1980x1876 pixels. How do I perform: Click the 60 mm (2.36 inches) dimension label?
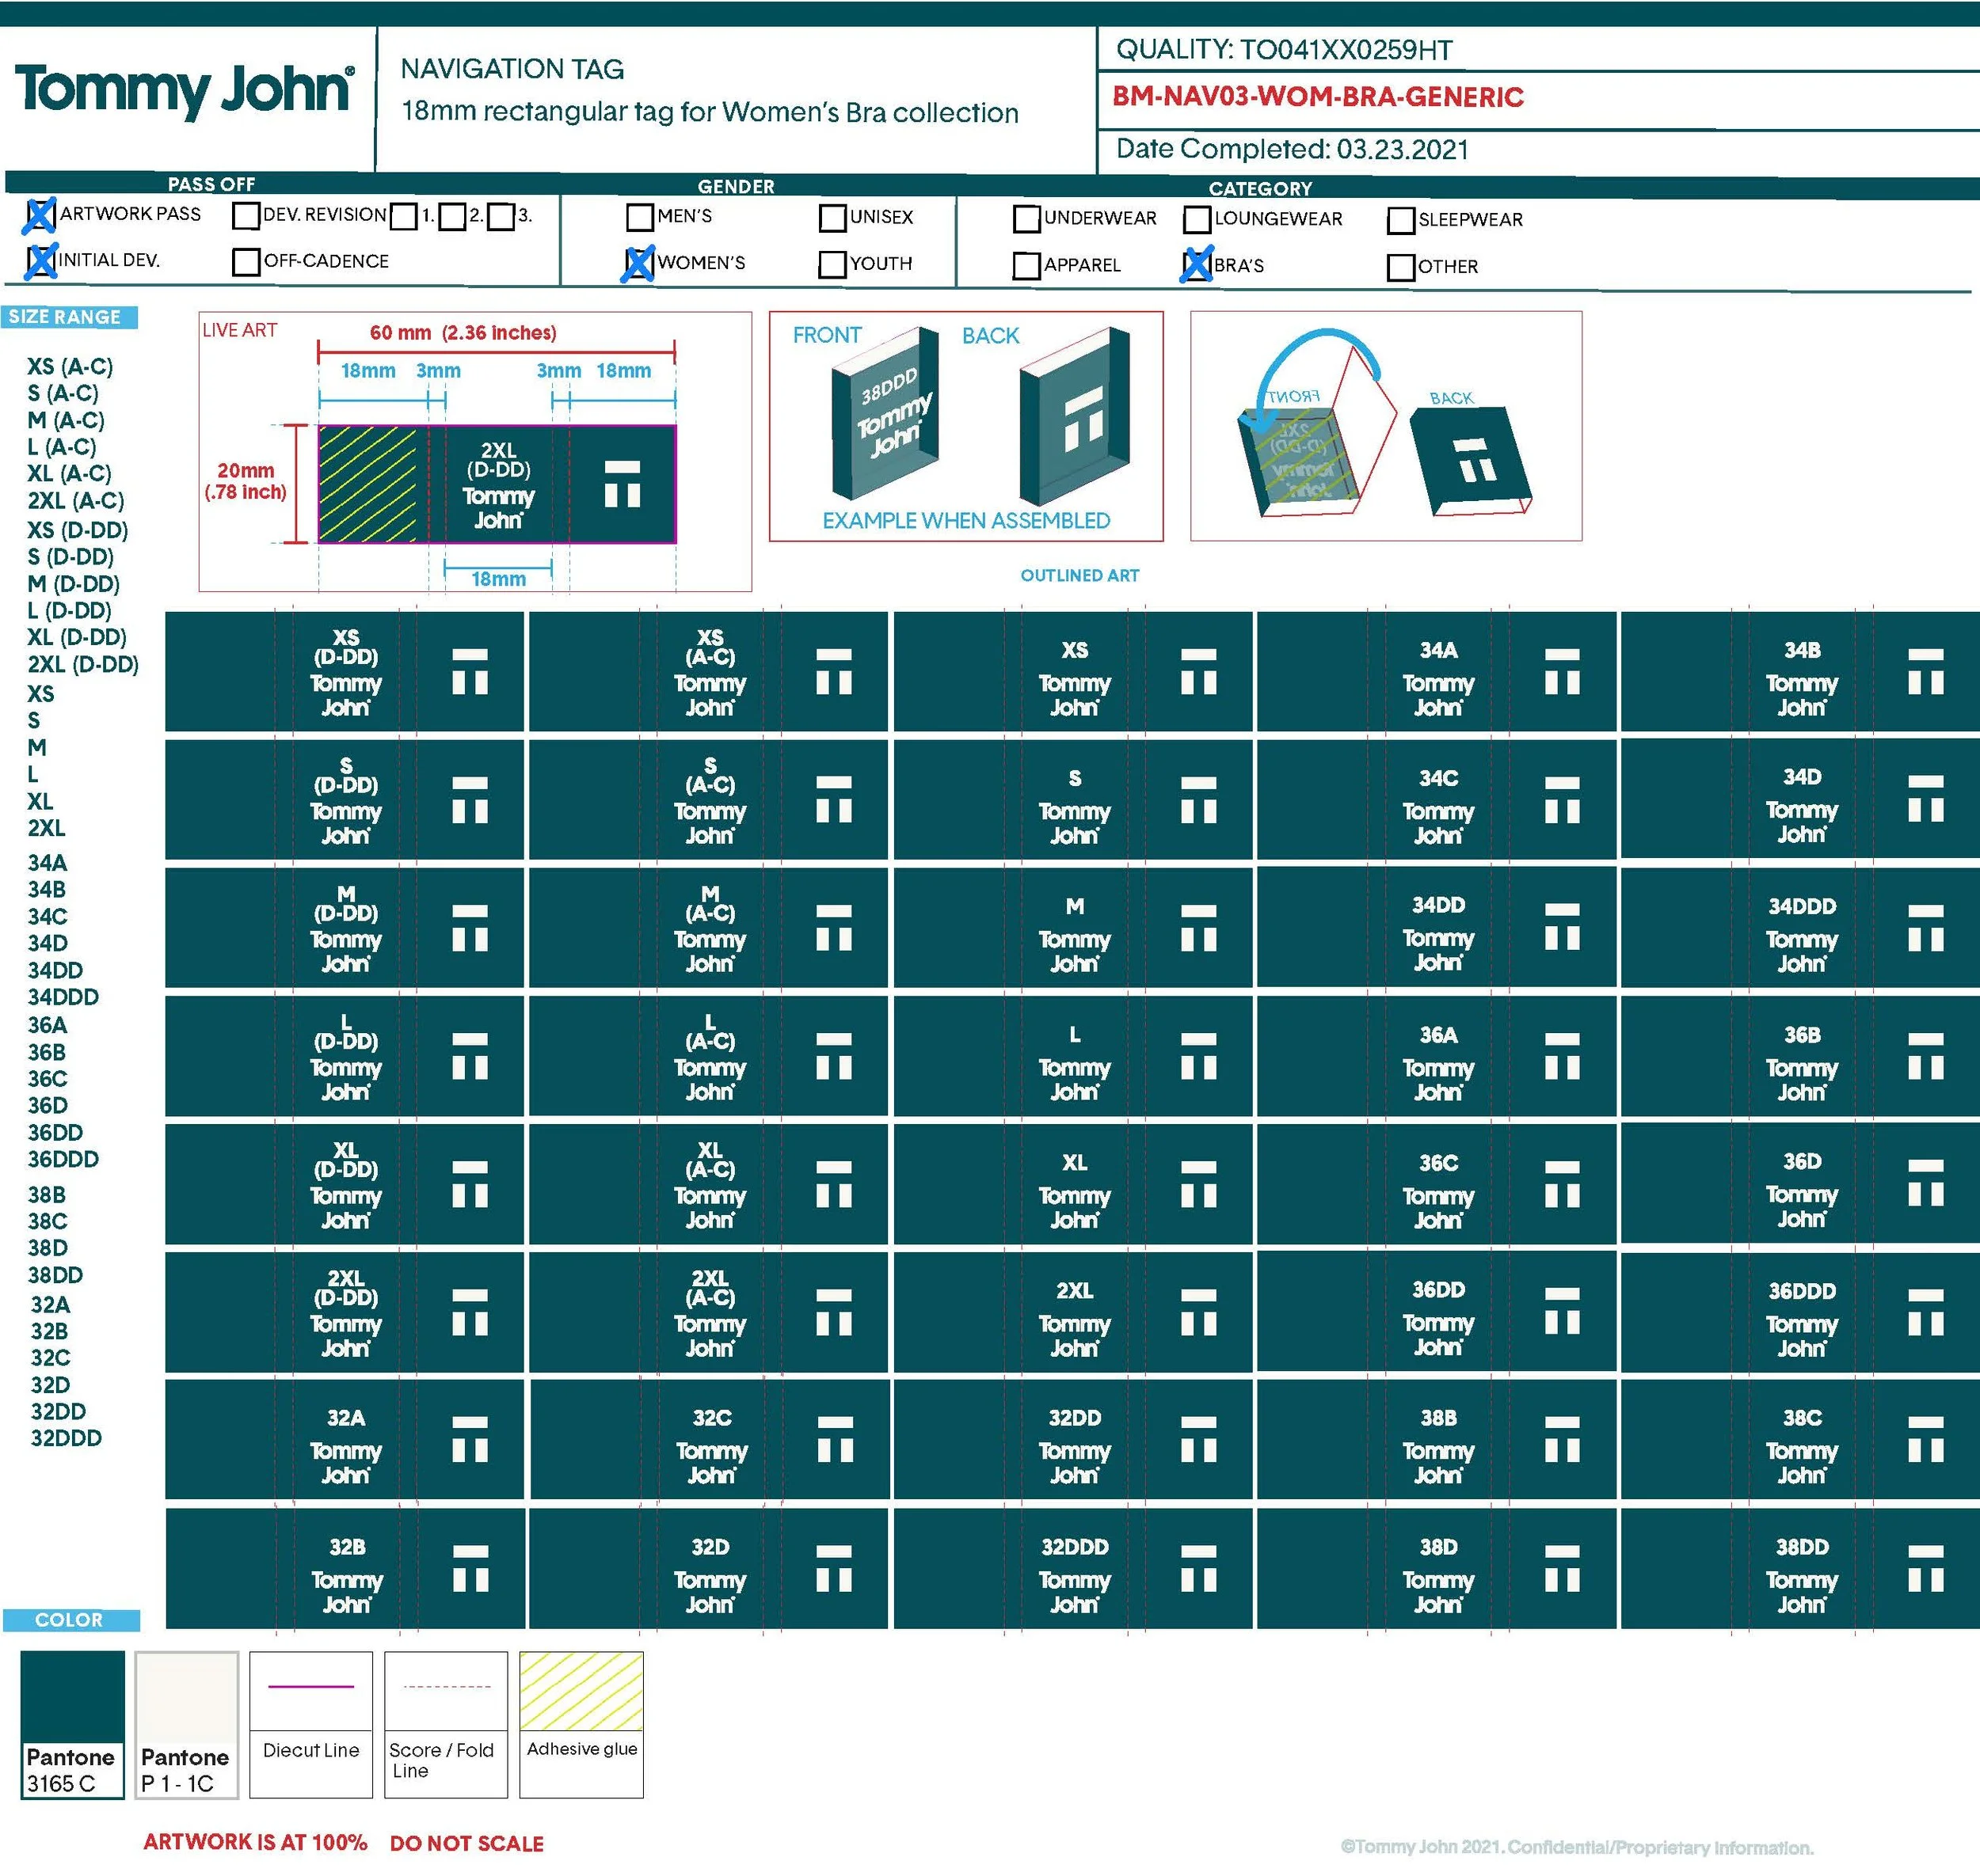point(463,332)
